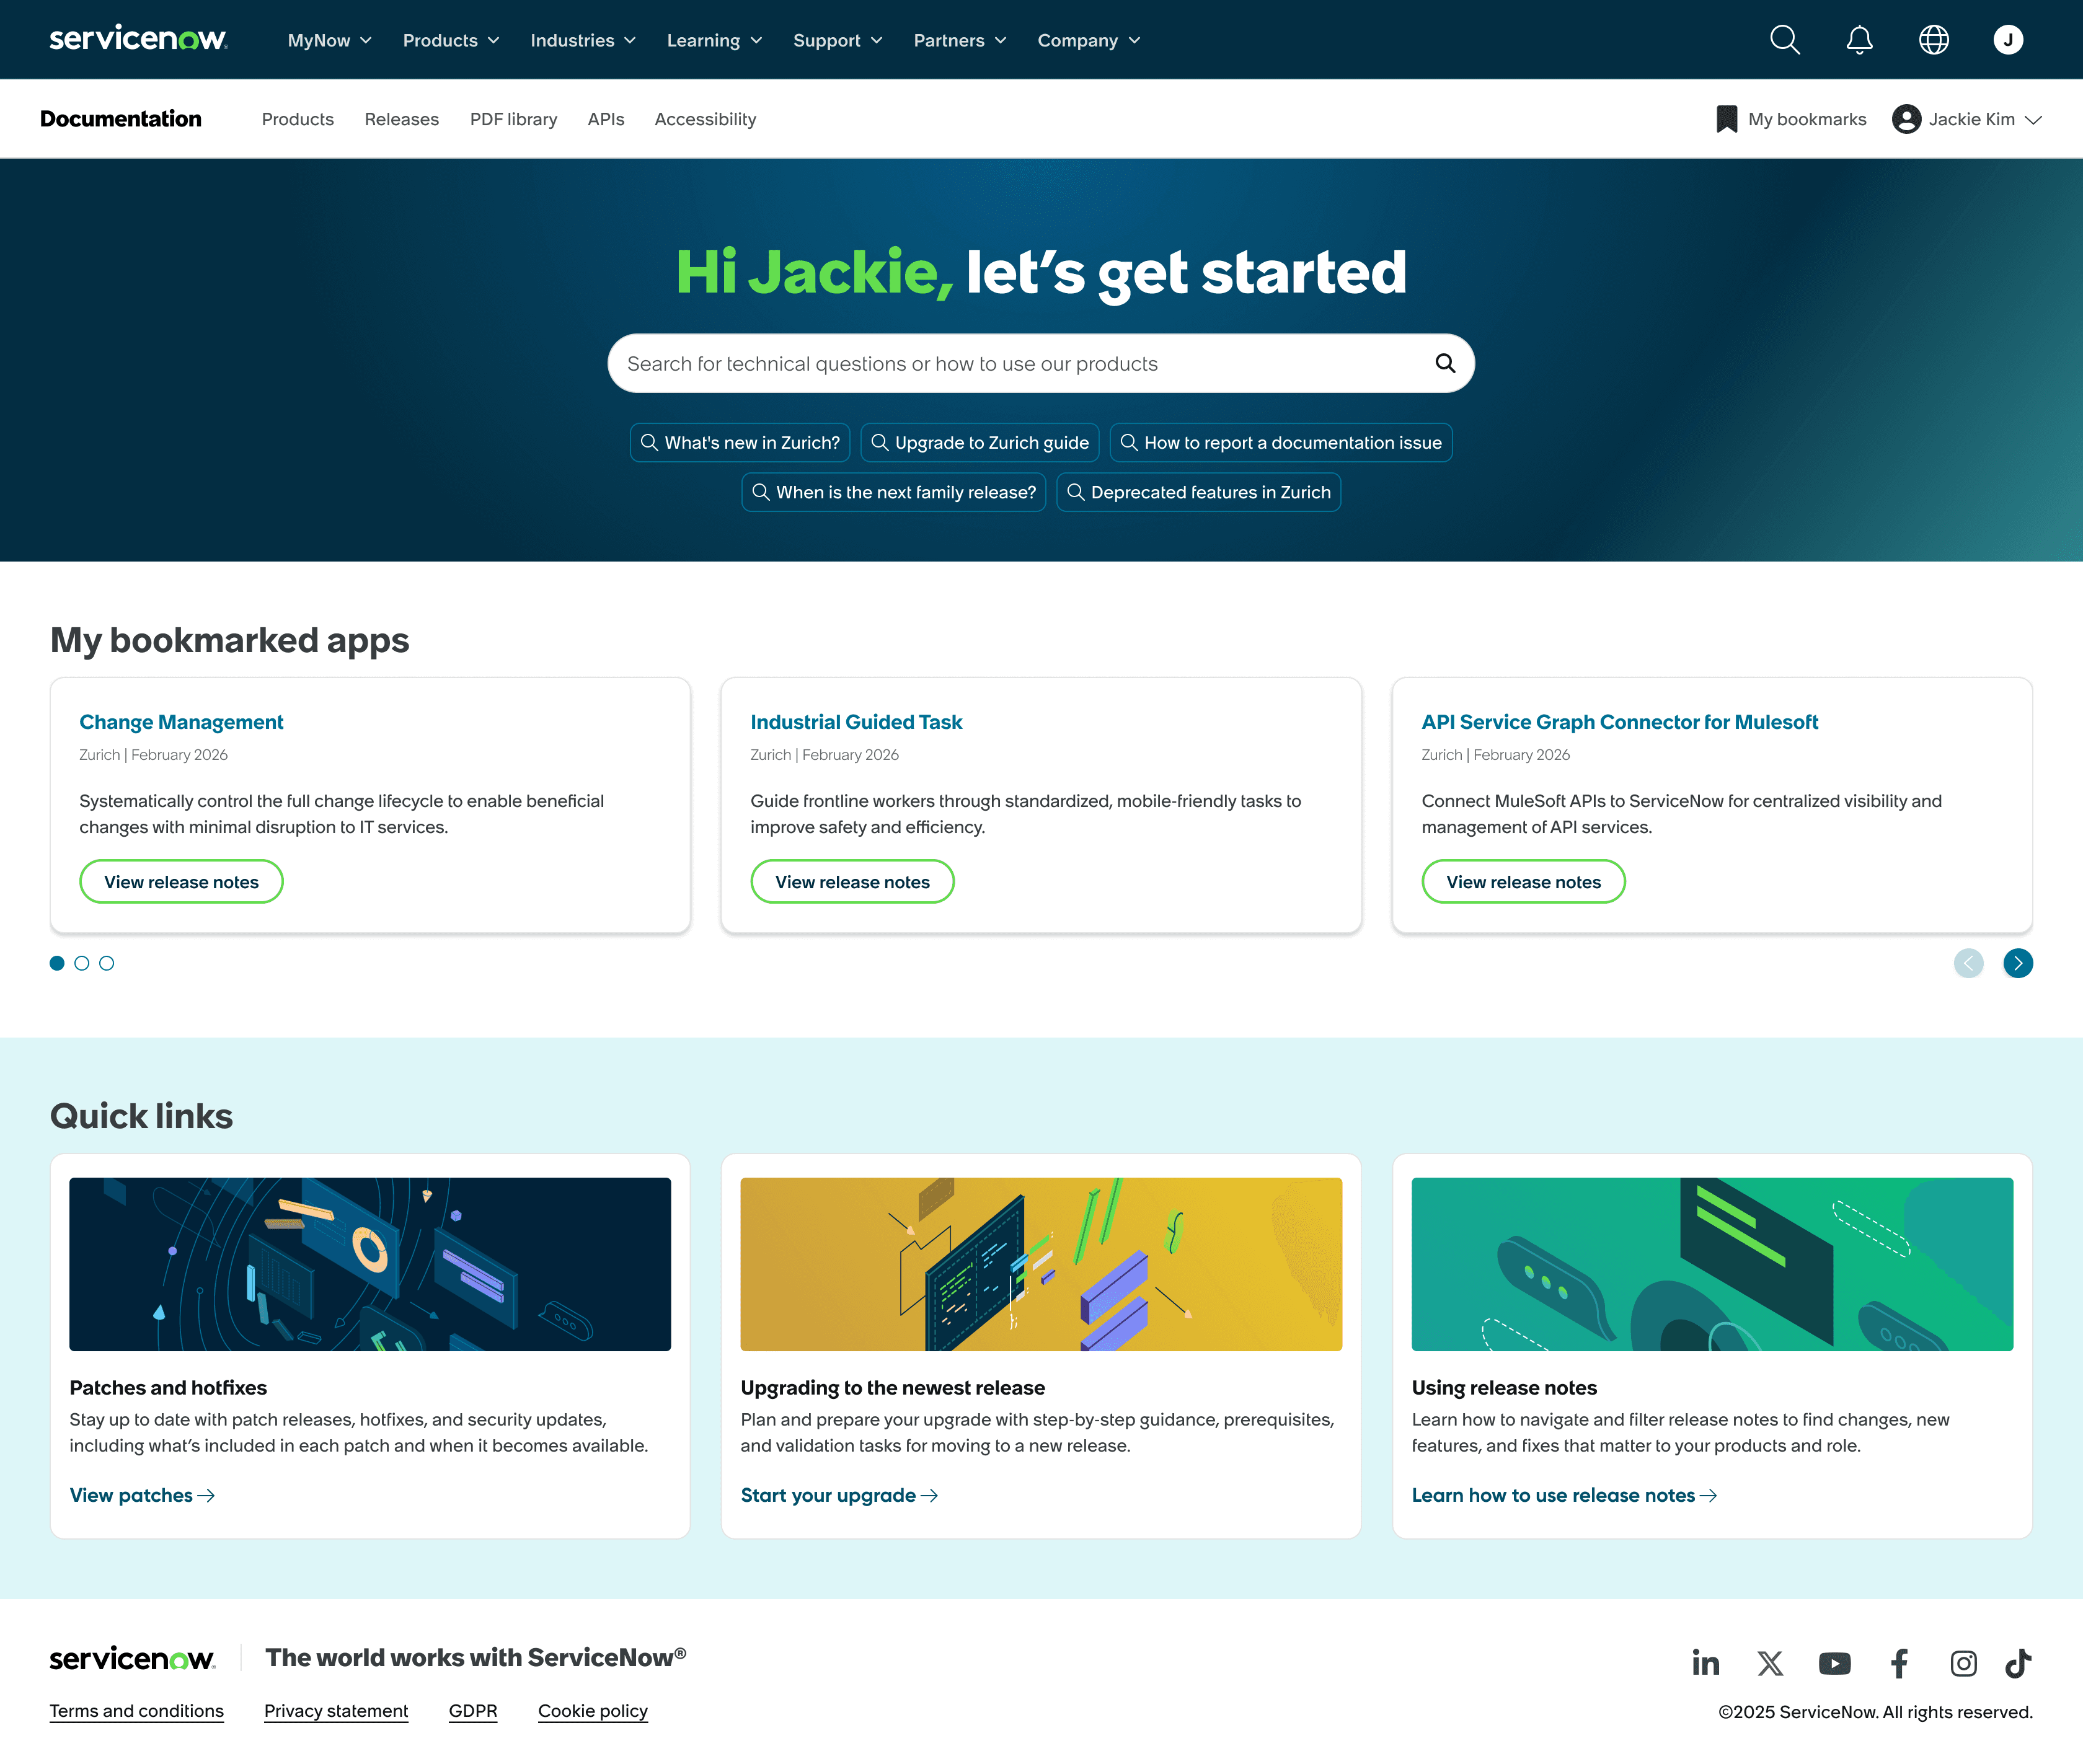
Task: Open the My bookmarks bookmark icon
Action: pyautogui.click(x=1726, y=119)
